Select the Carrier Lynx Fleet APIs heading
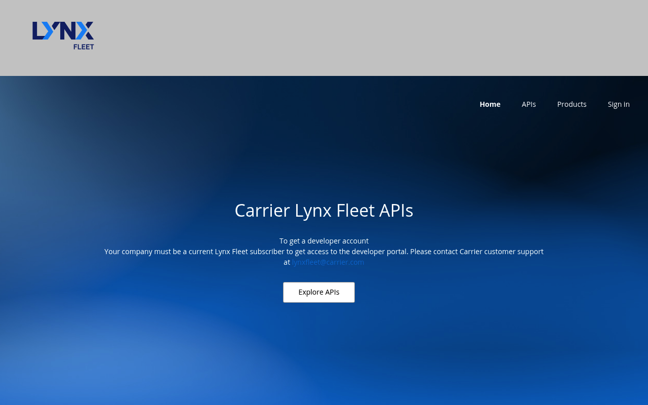This screenshot has height=405, width=648. 324,210
